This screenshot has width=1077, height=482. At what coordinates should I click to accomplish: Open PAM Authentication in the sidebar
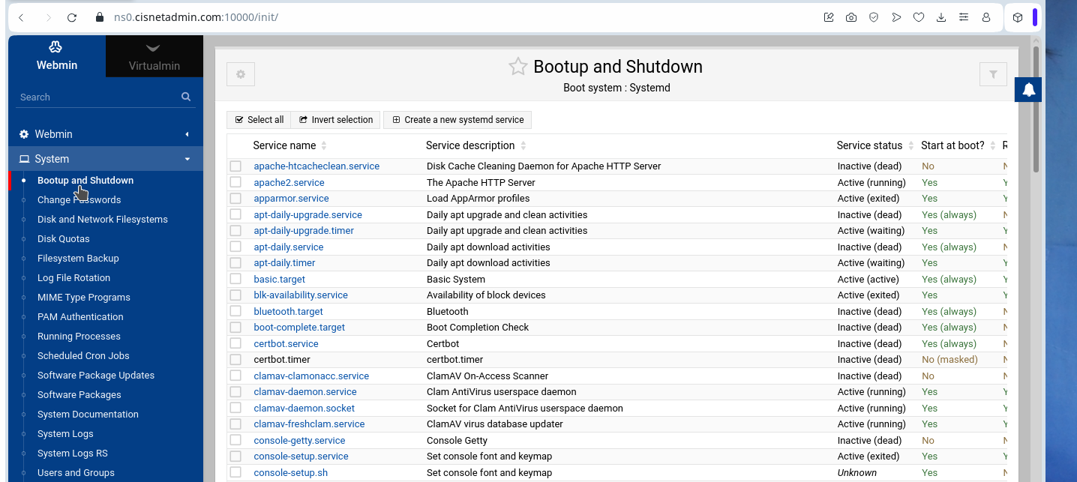click(80, 317)
